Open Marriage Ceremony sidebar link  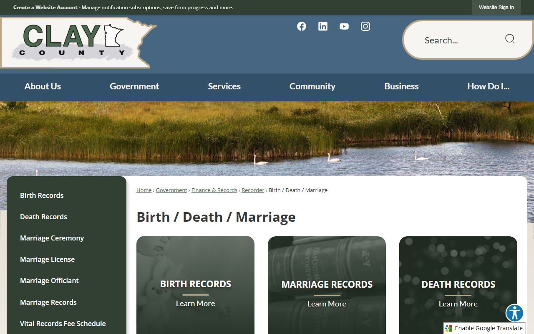[52, 238]
